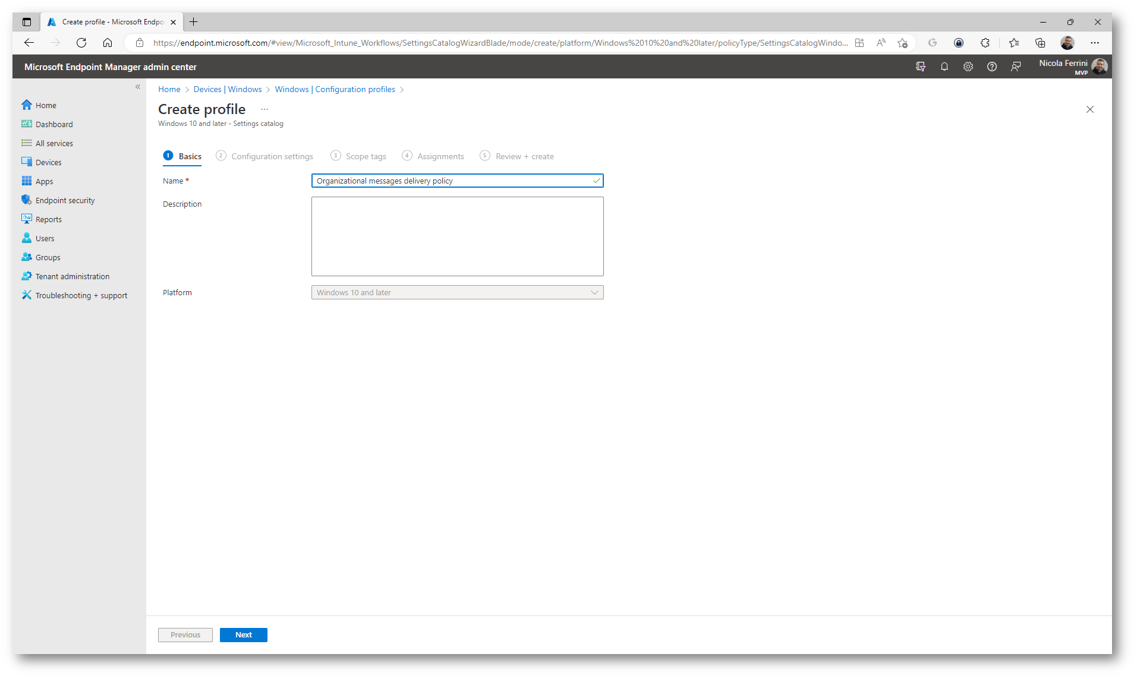Select the Review + create step
Viewport: 1137px width, 679px height.
(x=518, y=156)
